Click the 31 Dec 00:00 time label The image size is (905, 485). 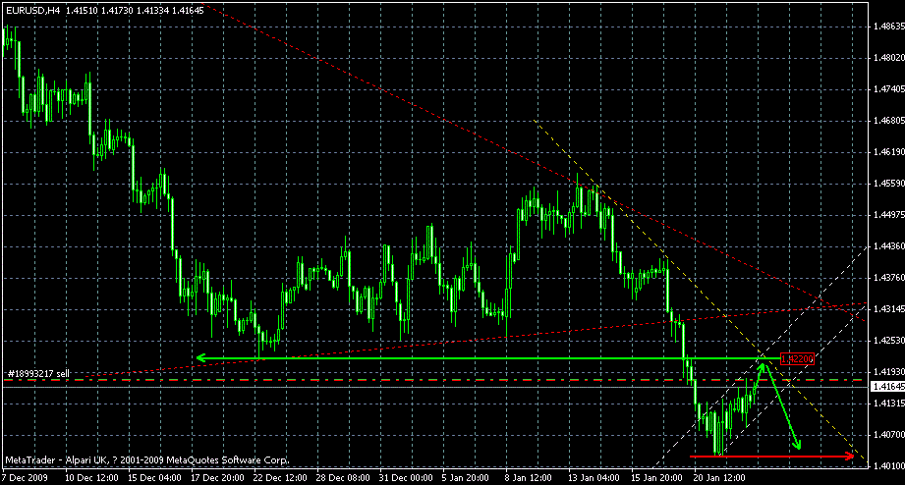pos(406,478)
